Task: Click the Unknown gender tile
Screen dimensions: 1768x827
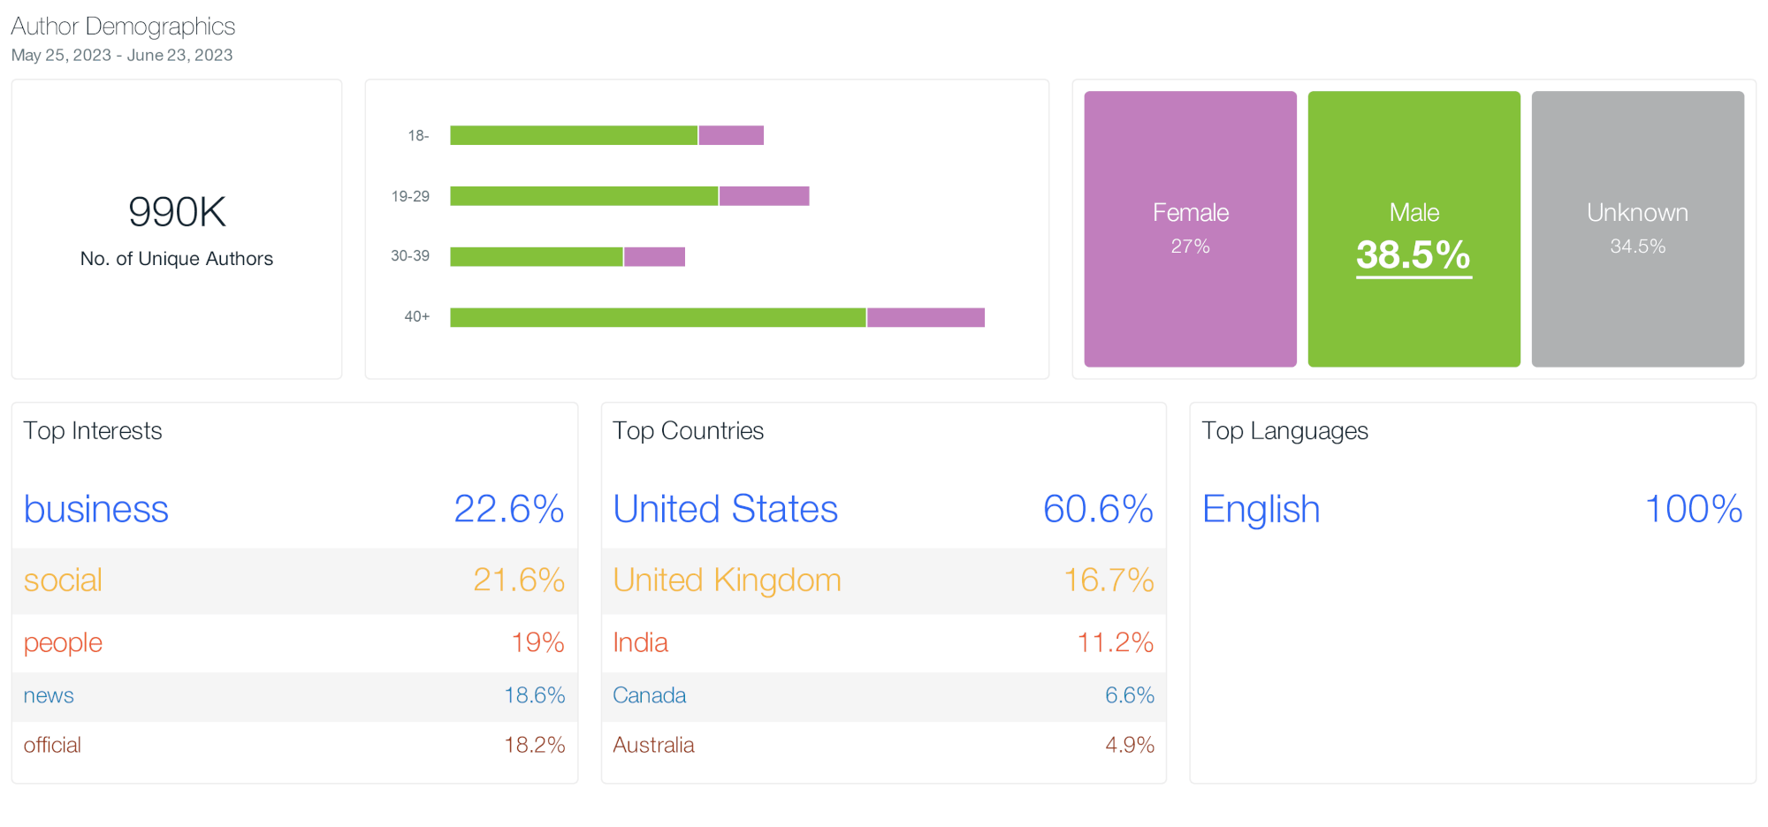Action: (x=1637, y=229)
